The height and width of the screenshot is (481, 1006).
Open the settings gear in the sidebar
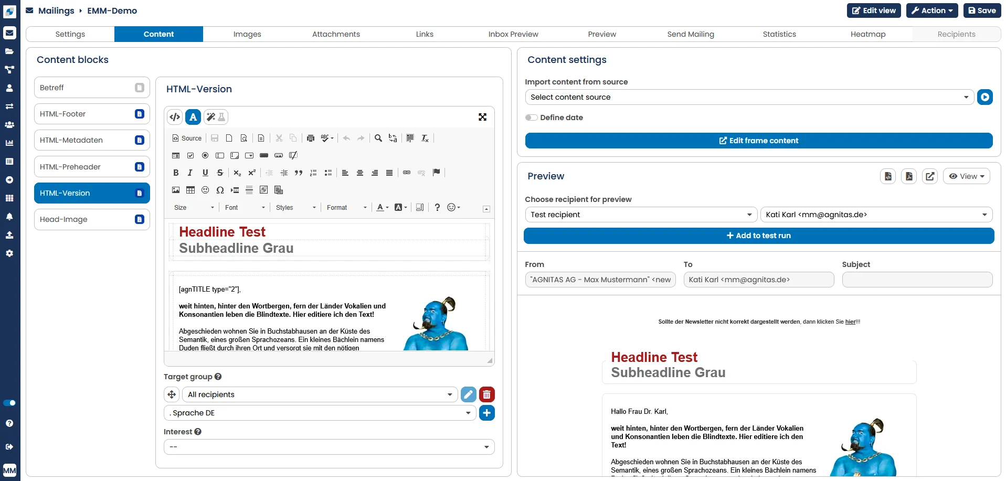[9, 253]
